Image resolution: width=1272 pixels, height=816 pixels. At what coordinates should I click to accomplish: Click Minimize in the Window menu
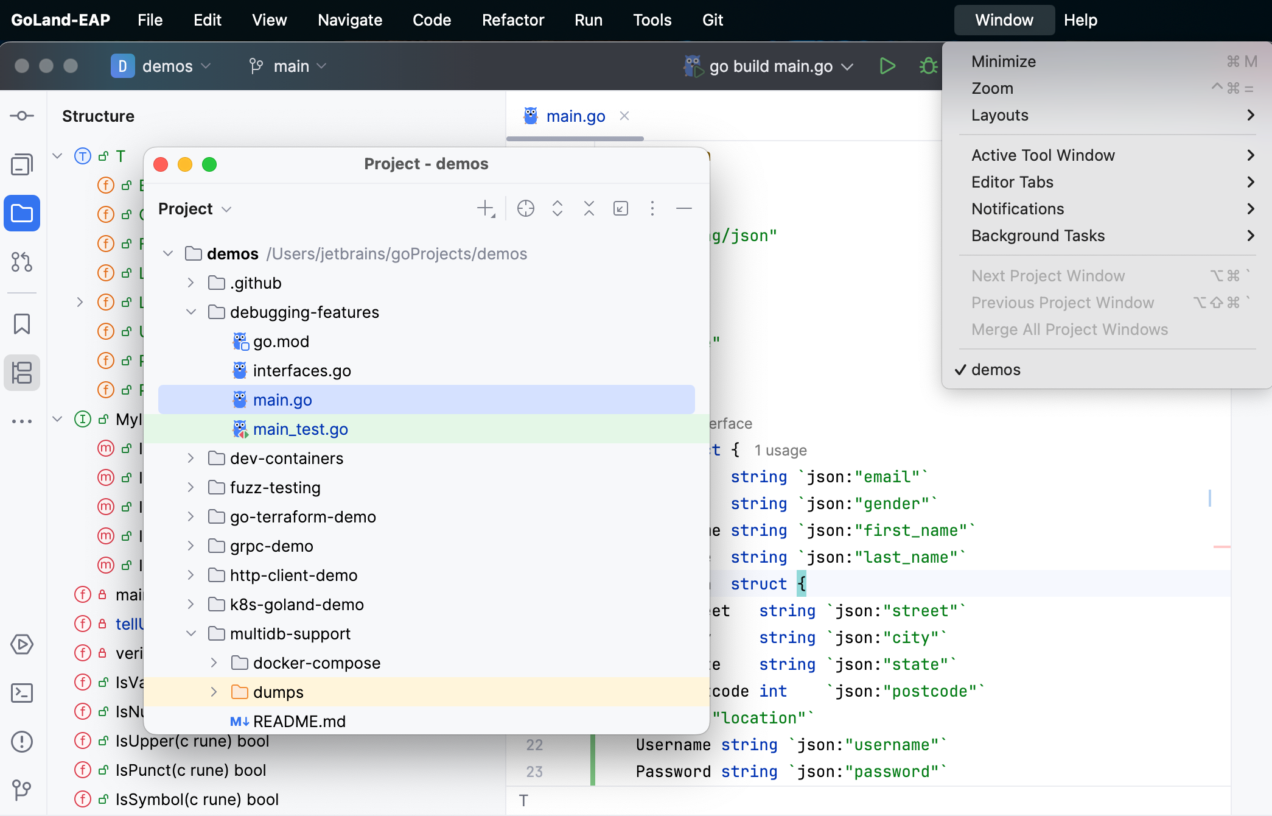[x=1004, y=62]
